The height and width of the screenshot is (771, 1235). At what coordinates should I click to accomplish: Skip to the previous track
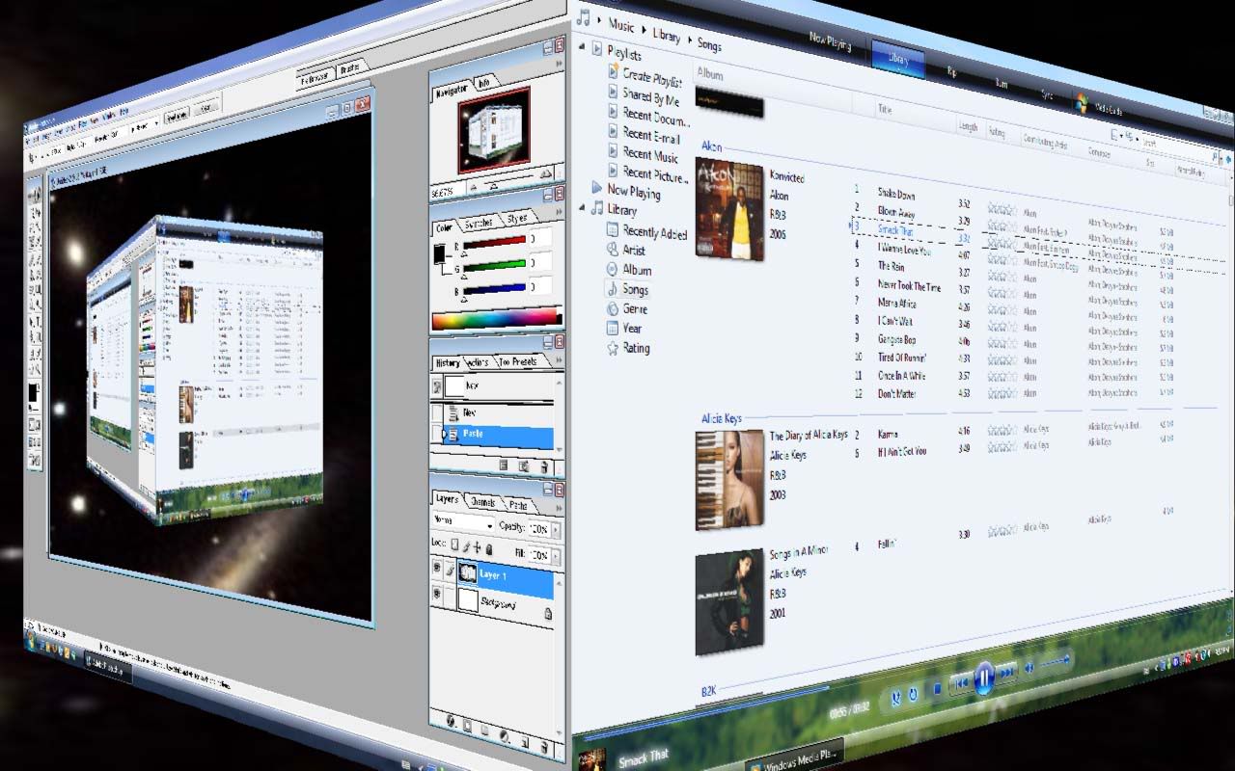tap(960, 682)
